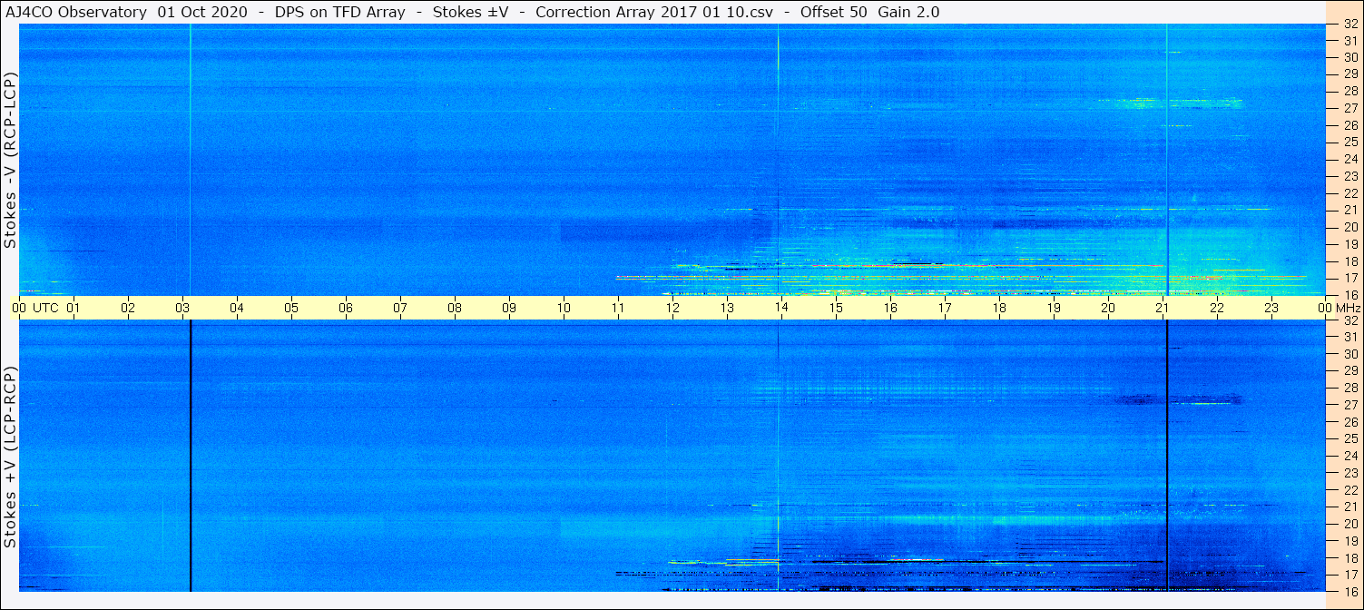The image size is (1364, 610).
Task: Click the 12 UTC hour label
Action: (x=672, y=308)
